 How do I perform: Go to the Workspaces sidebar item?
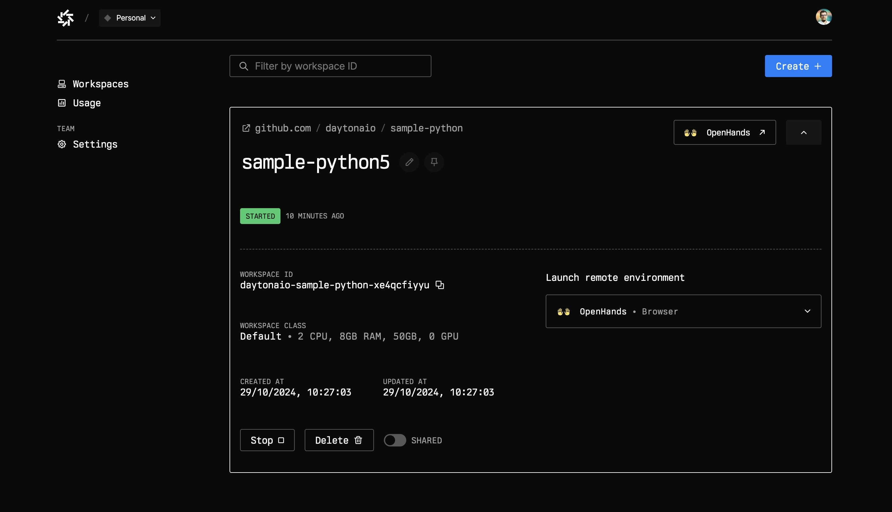(100, 84)
